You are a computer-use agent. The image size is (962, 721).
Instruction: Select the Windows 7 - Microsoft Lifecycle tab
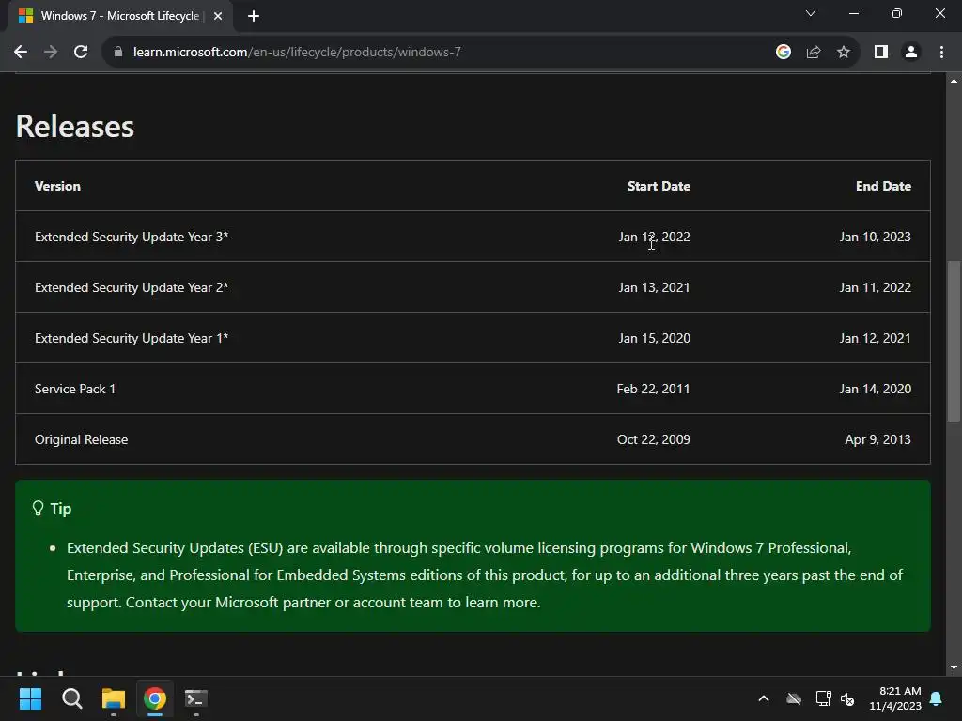point(119,16)
